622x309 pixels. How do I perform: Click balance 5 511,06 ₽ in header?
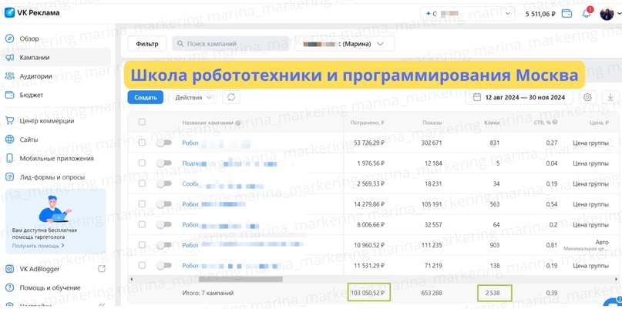(x=540, y=14)
